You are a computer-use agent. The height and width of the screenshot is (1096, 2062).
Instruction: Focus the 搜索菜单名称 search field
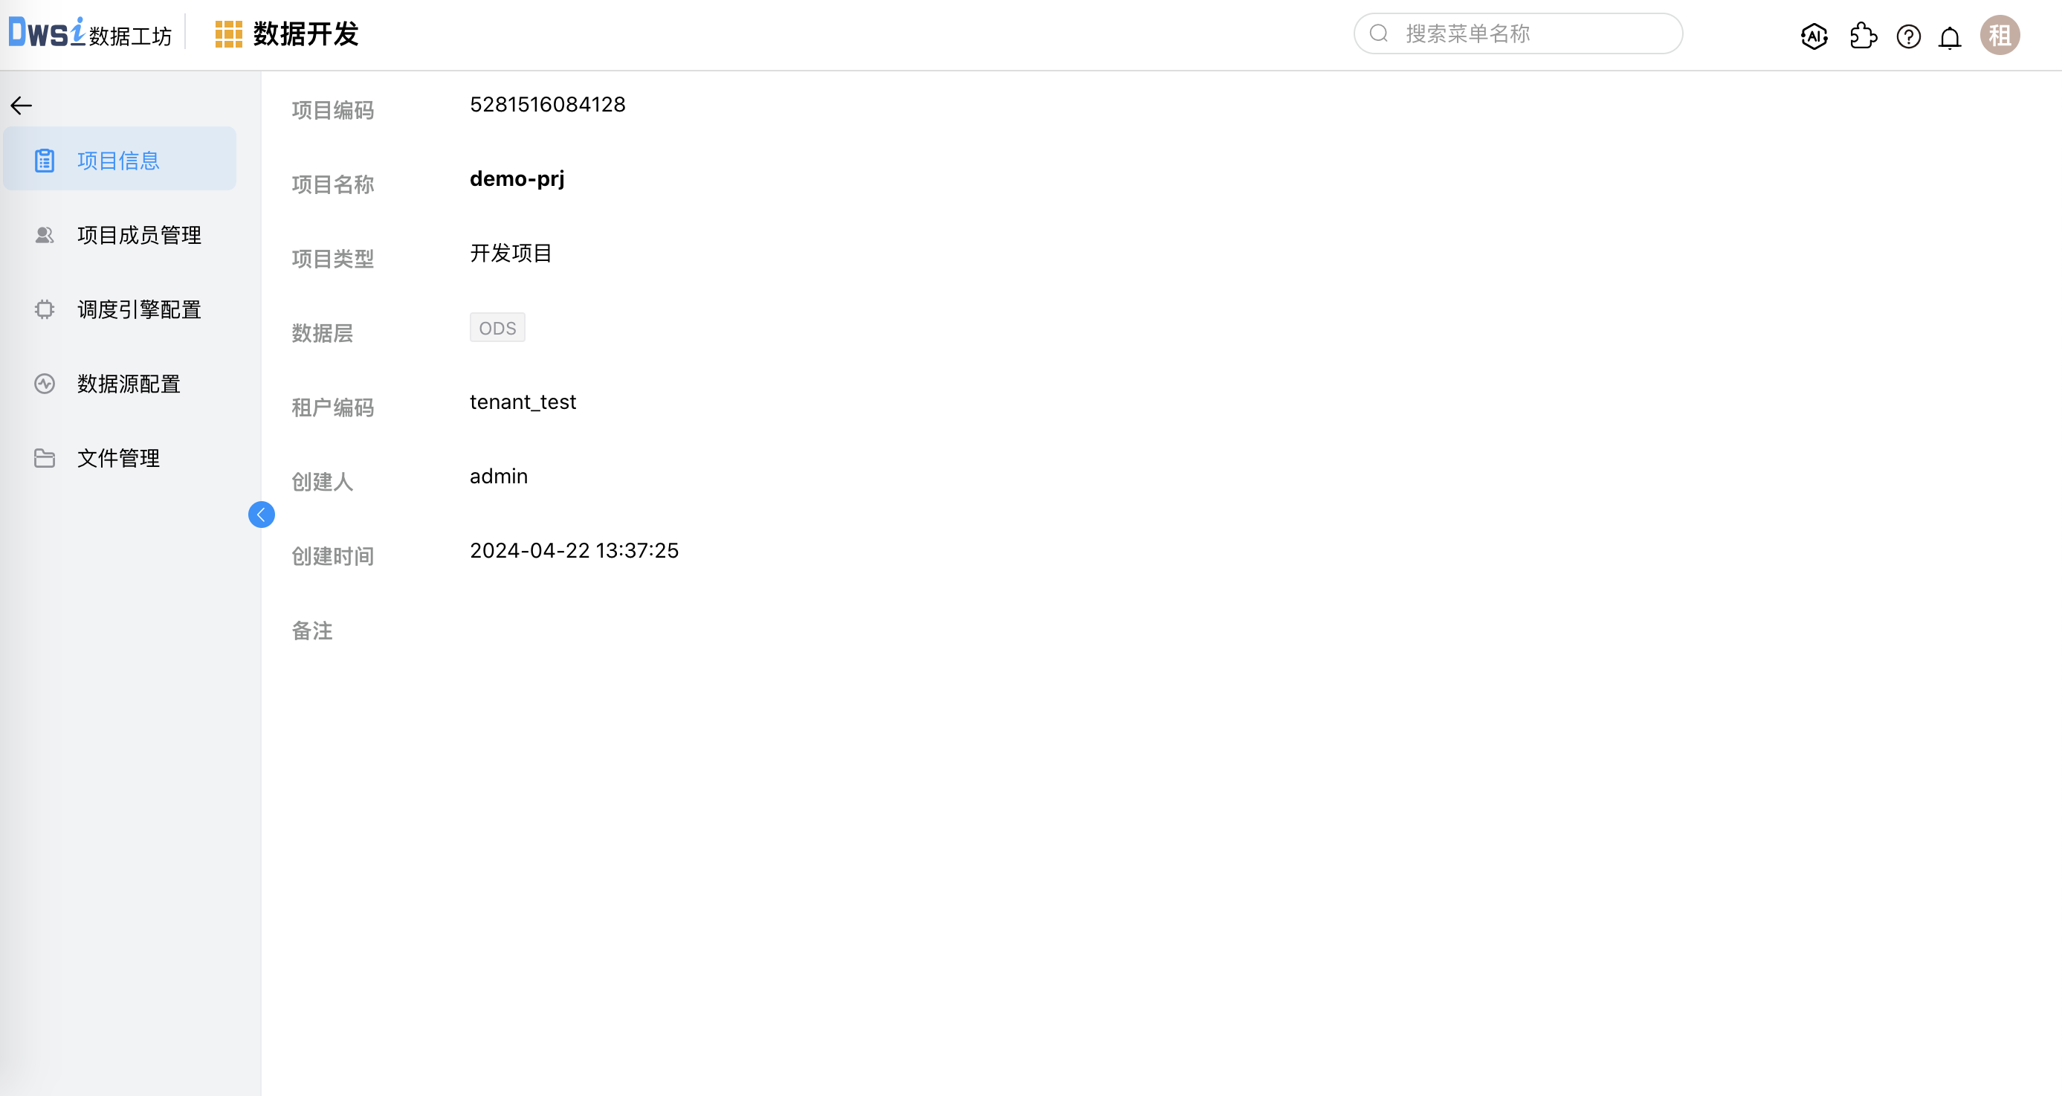point(1529,33)
